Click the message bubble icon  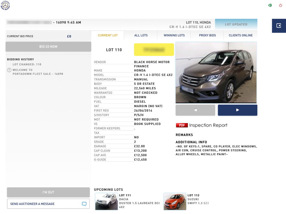tap(84, 204)
